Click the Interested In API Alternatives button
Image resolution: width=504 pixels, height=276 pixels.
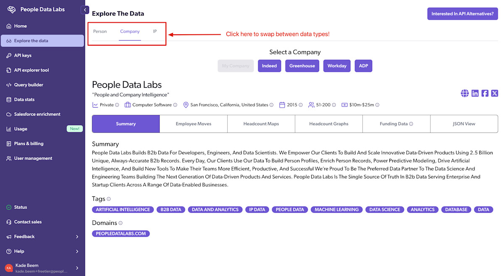[x=462, y=13]
